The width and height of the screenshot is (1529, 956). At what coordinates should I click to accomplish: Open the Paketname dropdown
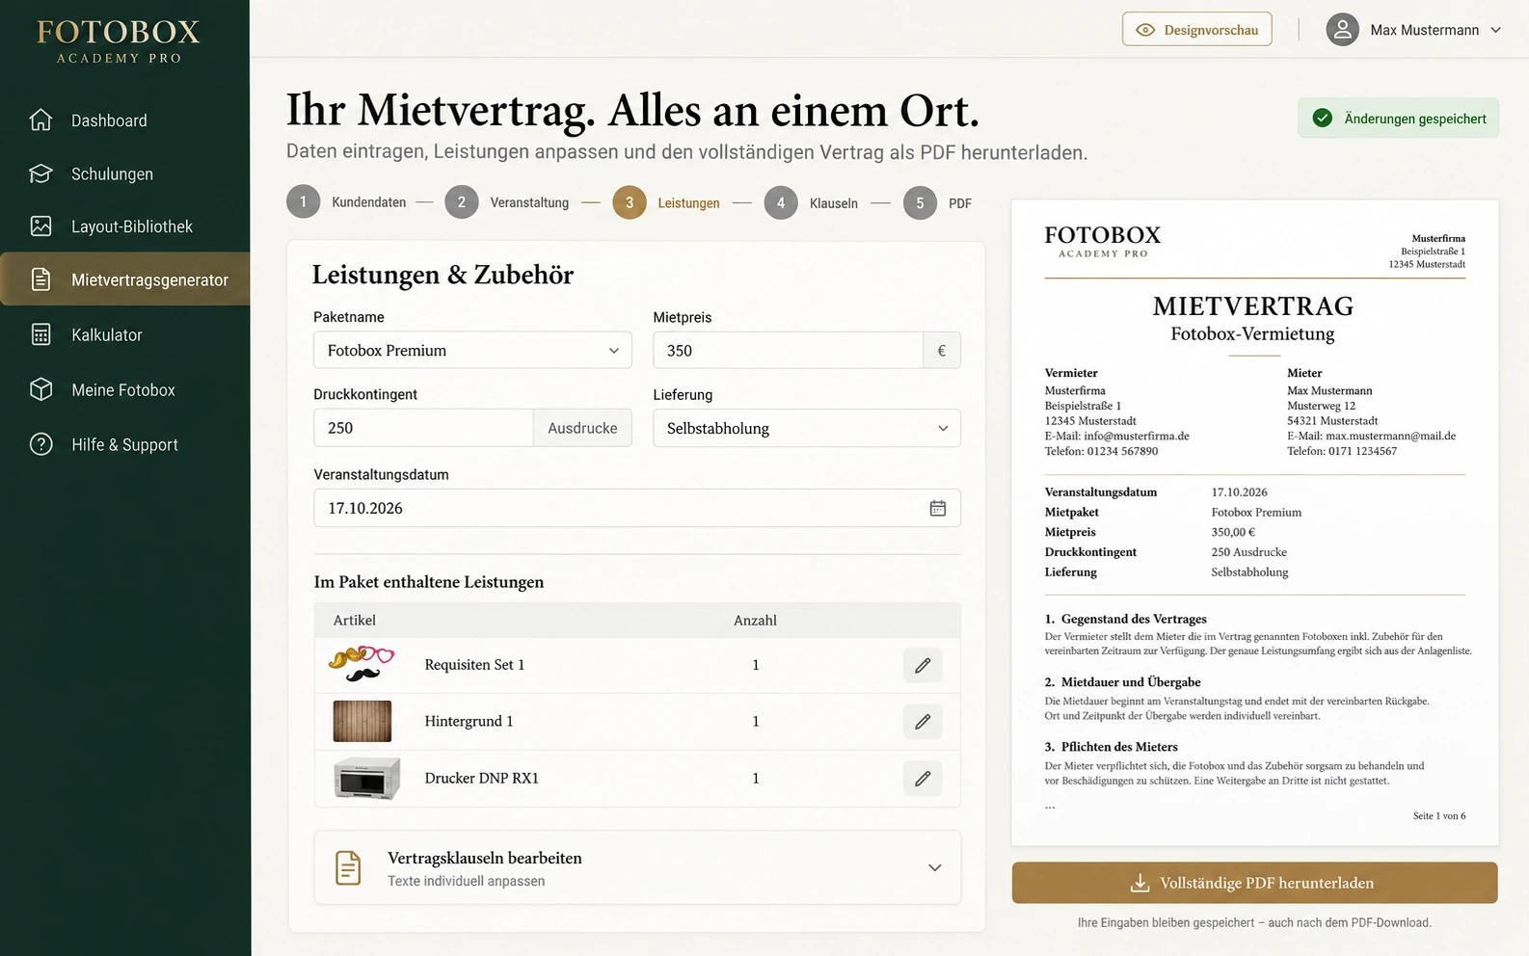pos(472,351)
